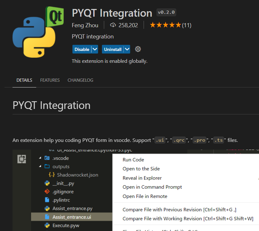Switch to the FEATURES tab
This screenshot has width=259, height=231.
pyautogui.click(x=50, y=80)
